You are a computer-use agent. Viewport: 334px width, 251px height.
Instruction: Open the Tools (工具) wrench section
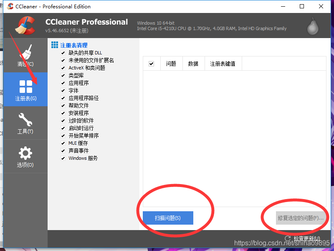[x=25, y=123]
